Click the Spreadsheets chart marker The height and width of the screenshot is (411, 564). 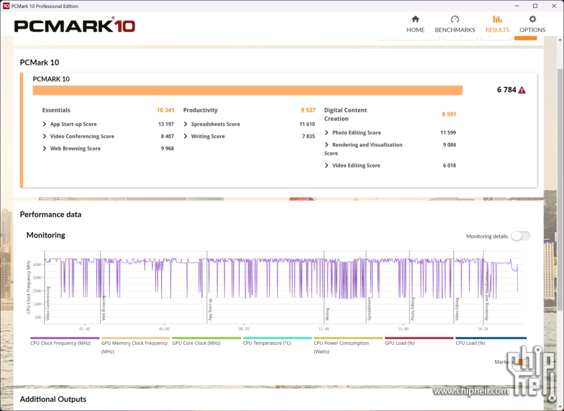(369, 309)
